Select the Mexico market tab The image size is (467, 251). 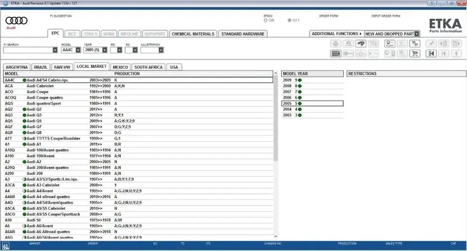[x=120, y=67]
